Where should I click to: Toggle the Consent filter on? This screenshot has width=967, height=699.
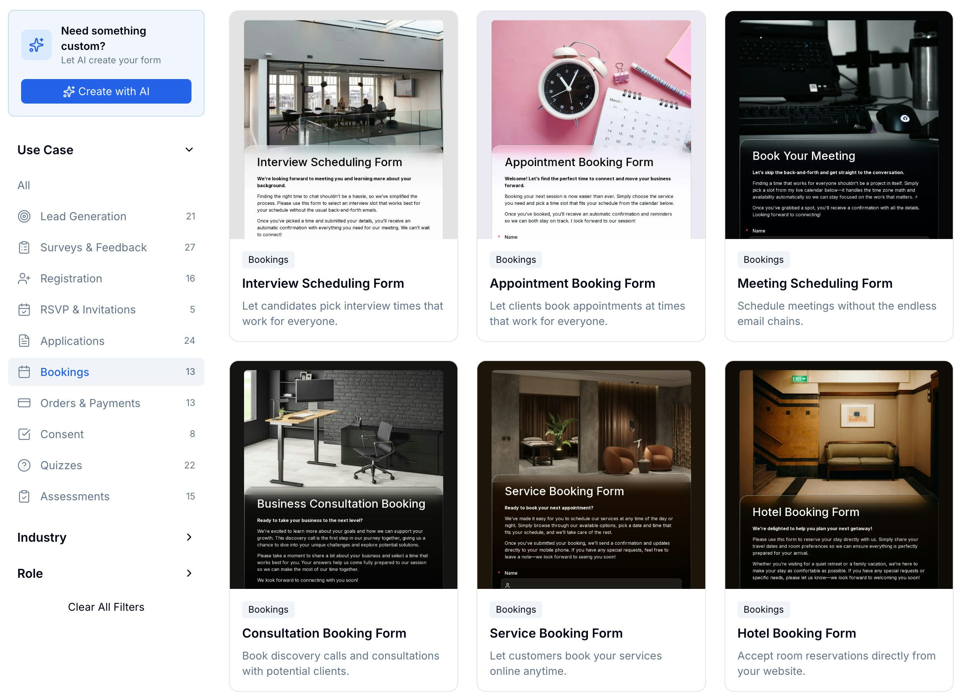click(62, 434)
